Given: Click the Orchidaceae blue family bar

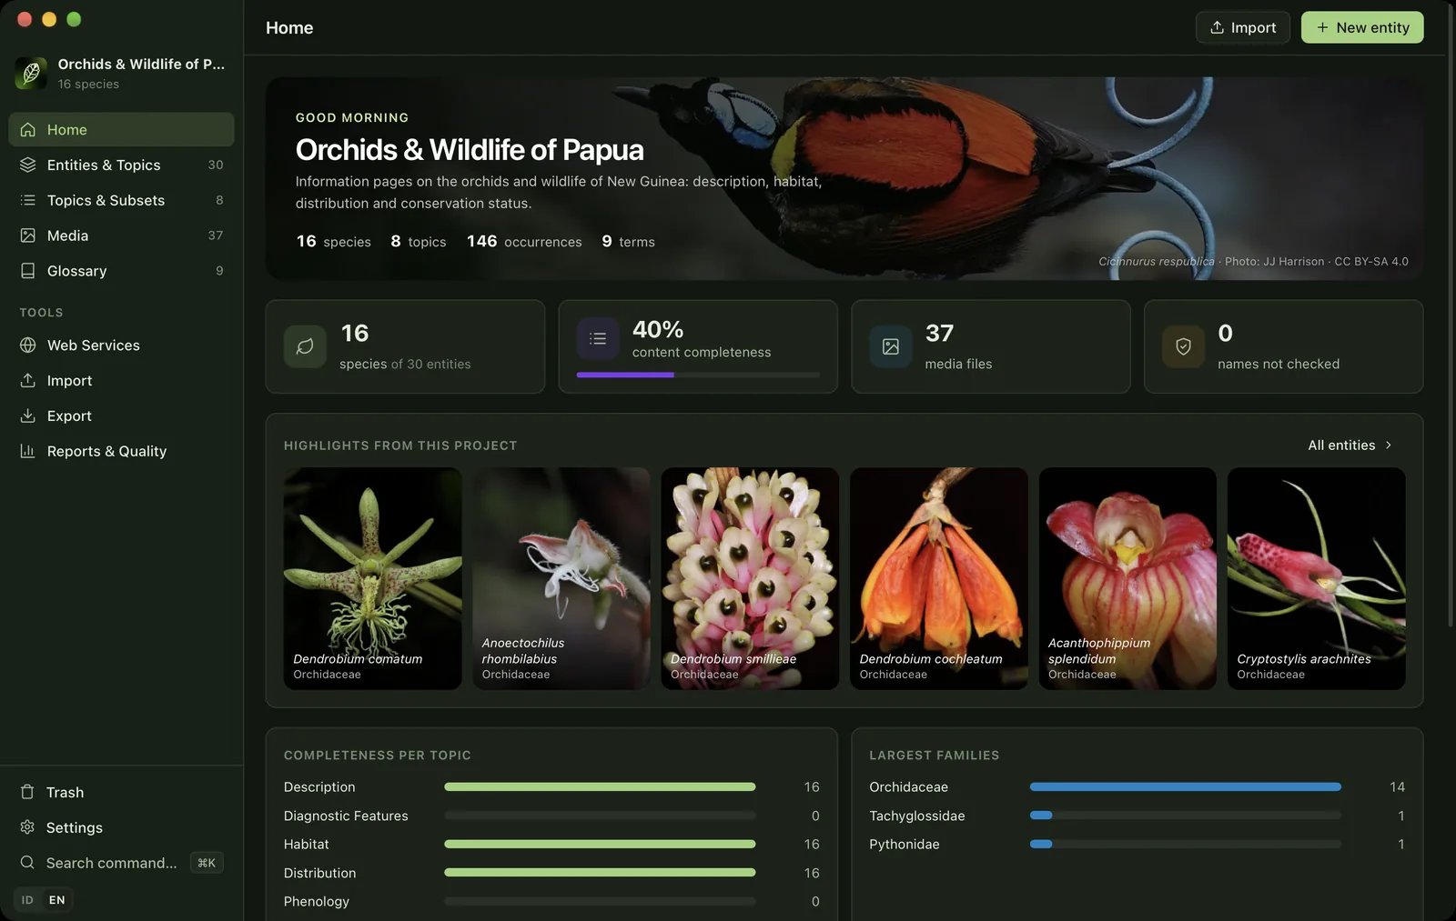Looking at the screenshot, I should (1186, 787).
